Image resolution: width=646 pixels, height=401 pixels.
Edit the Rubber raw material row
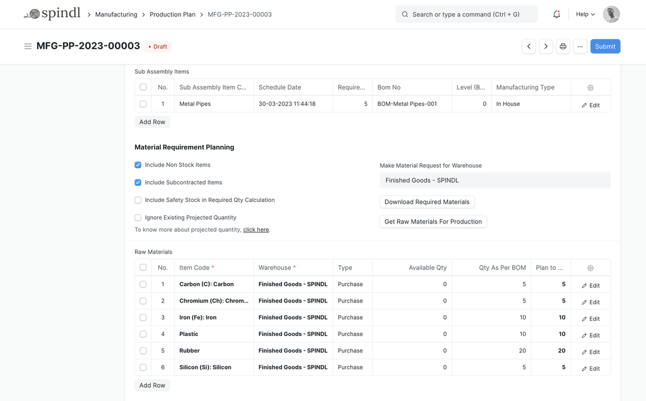click(x=590, y=351)
